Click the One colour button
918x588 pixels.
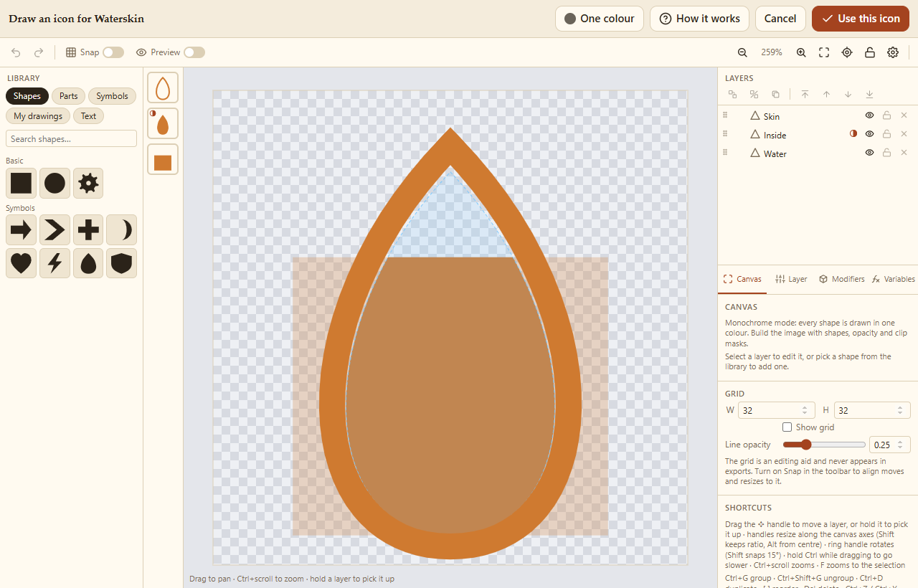coord(600,19)
